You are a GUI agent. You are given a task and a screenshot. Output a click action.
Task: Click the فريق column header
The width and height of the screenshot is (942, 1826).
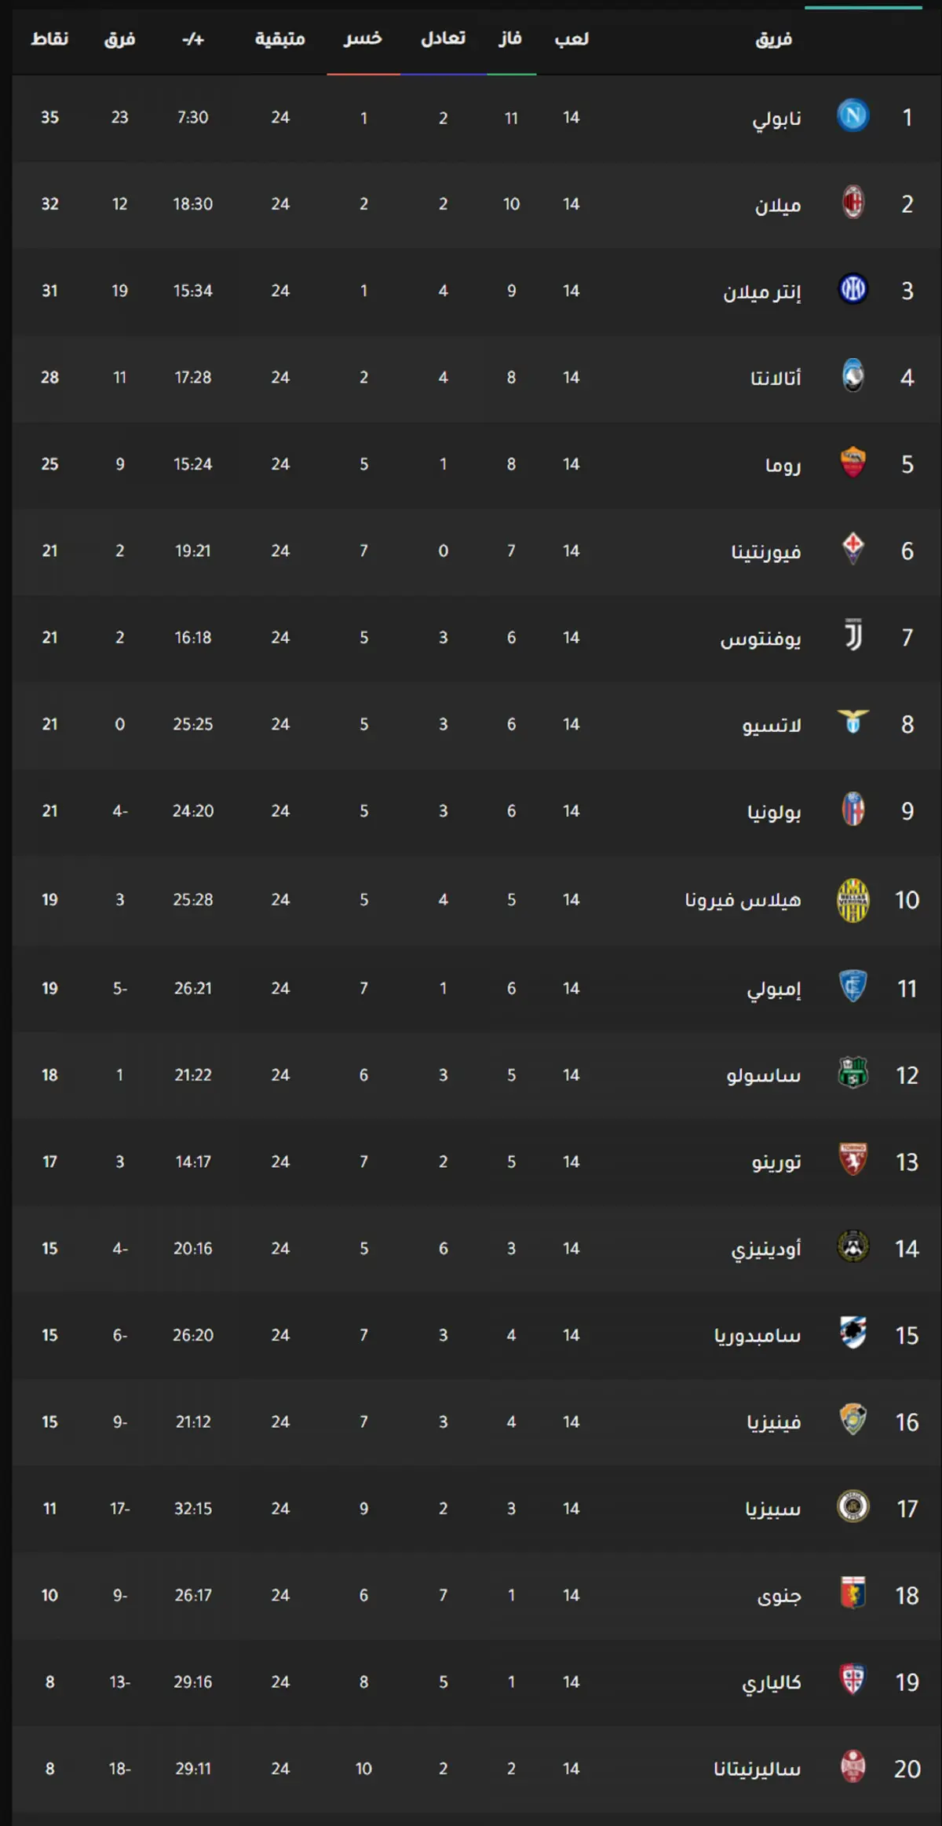[774, 38]
